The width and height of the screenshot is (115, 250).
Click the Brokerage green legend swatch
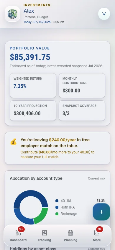point(57,214)
